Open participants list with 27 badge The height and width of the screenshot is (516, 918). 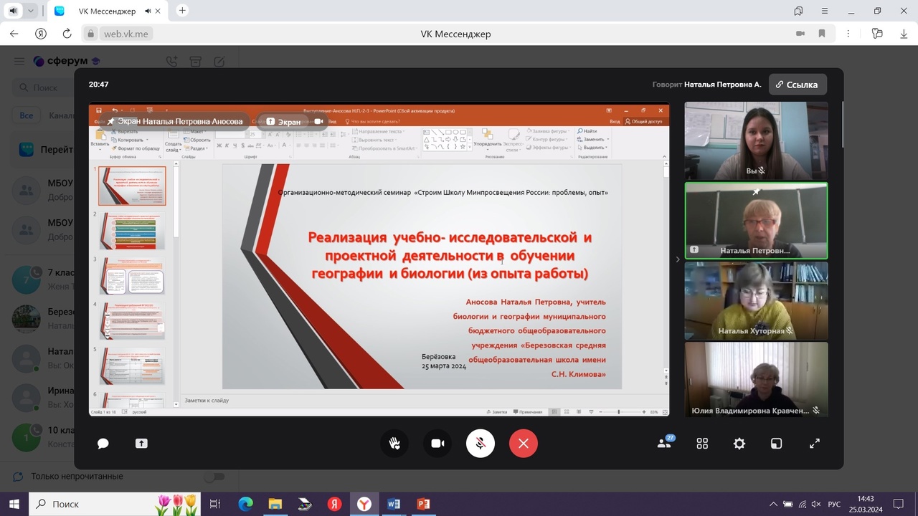[x=665, y=443]
